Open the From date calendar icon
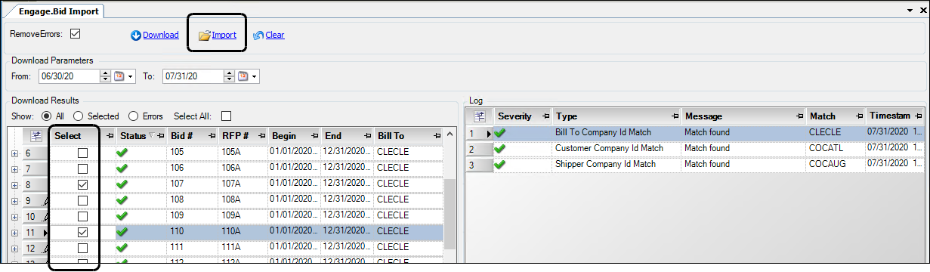 pos(119,76)
